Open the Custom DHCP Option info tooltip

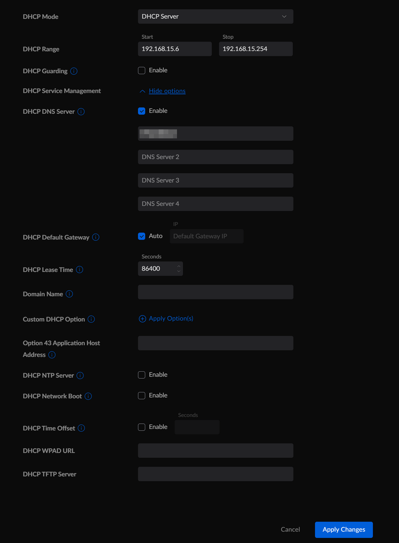(x=91, y=319)
